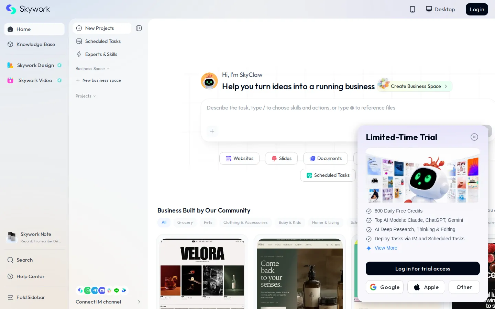
Task: Click the Search magnifier icon
Action: [x=10, y=260]
